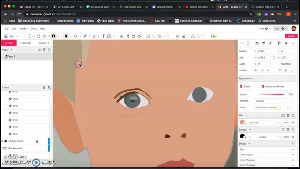
Task: Open the Modify menu
Action: click(x=24, y=29)
